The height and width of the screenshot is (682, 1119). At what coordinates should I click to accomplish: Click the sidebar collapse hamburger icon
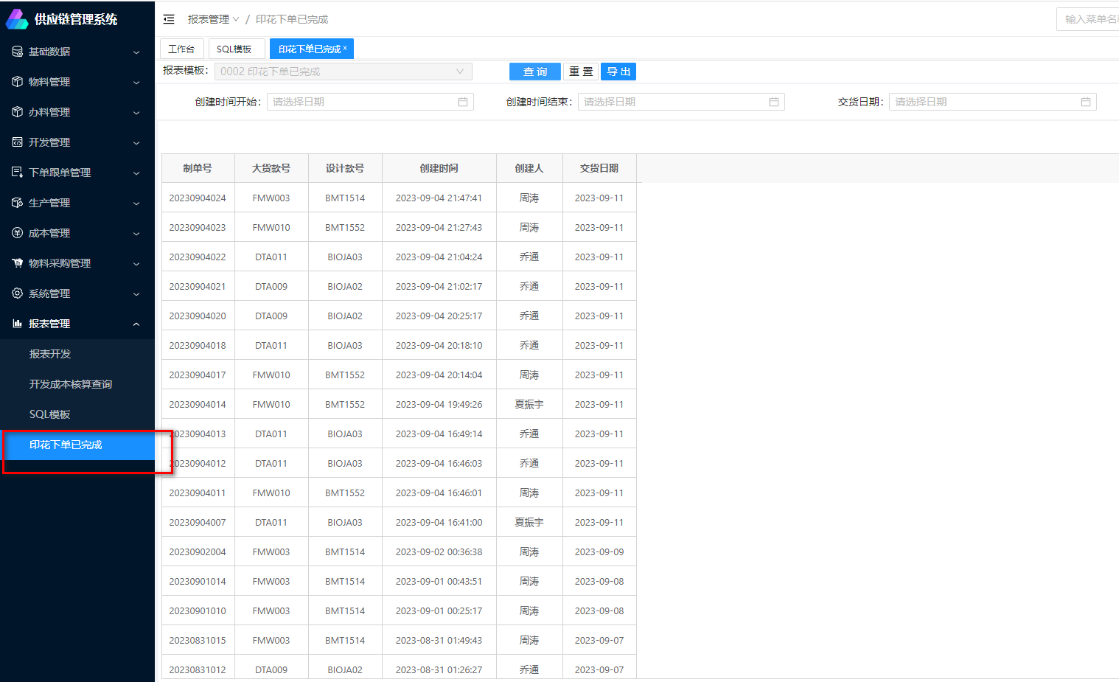point(169,19)
